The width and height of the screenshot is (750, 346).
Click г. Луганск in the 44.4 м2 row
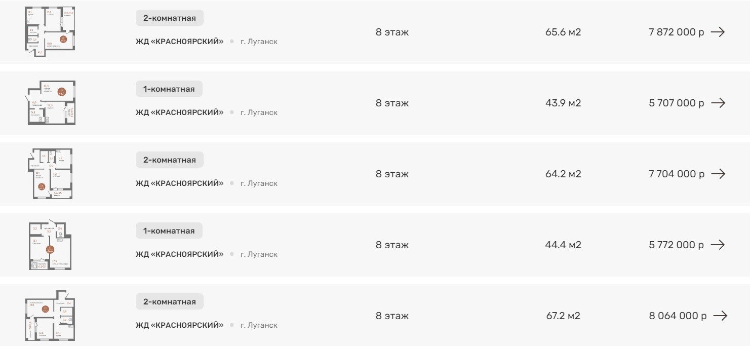coord(259,254)
